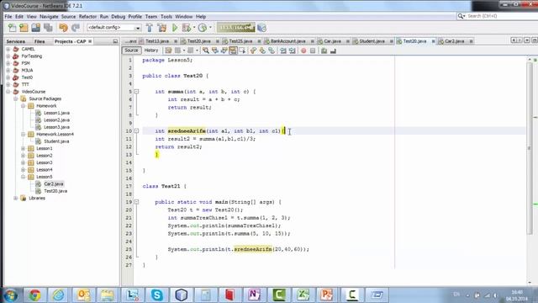Screen dimensions: 538x303
Task: Click the Find Previous Occurrence icon
Action: pos(215,50)
